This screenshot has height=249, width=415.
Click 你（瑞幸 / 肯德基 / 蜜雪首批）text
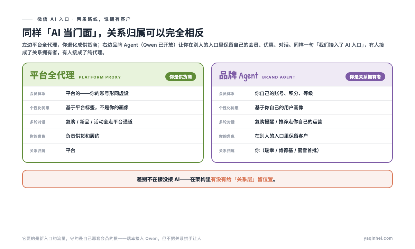[287, 150]
